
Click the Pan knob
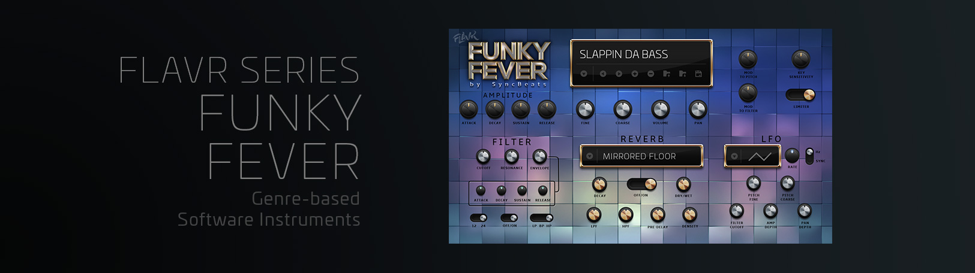click(x=698, y=110)
